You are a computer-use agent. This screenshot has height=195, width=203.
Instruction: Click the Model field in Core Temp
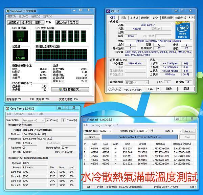coord(49,130)
